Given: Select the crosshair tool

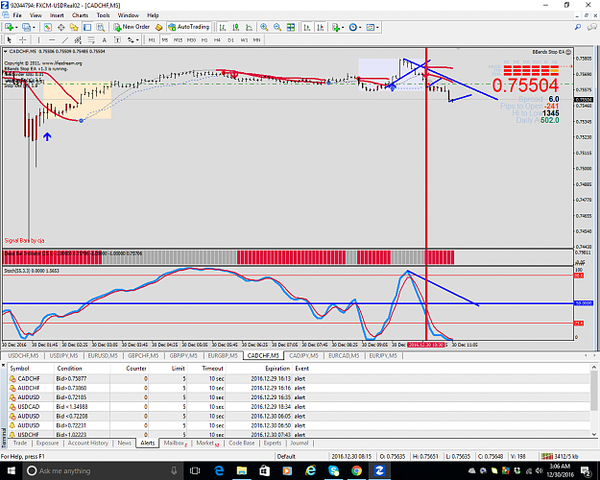Looking at the screenshot, I should 23,39.
